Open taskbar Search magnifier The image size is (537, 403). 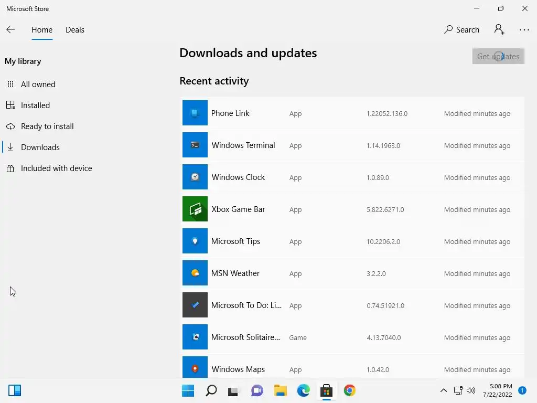[x=211, y=390]
